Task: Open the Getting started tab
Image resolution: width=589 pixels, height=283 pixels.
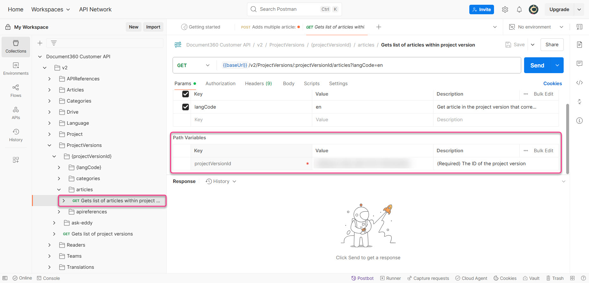Action: (201, 27)
